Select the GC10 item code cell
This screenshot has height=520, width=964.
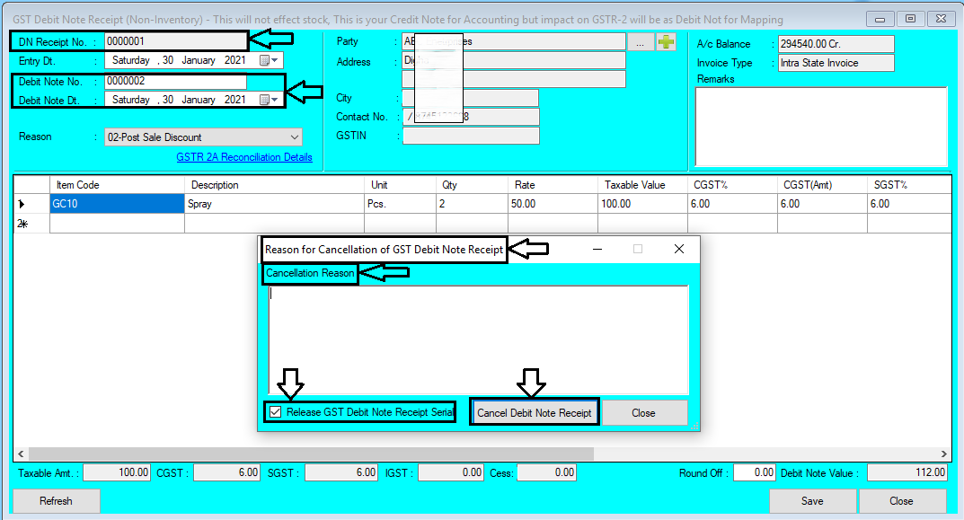click(115, 203)
